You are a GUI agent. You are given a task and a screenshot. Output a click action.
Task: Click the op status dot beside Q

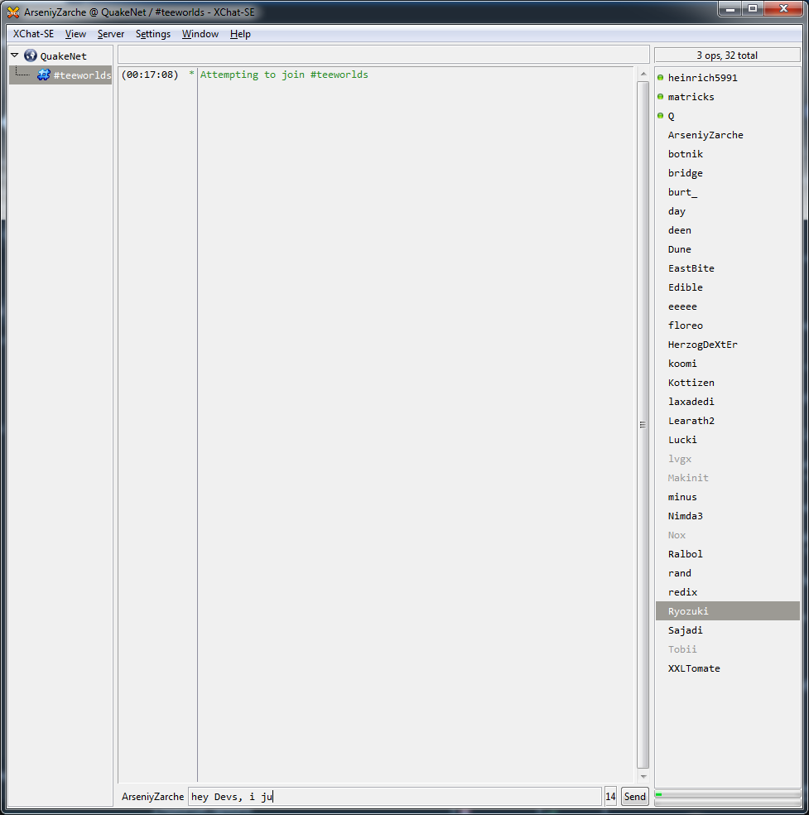tap(661, 115)
